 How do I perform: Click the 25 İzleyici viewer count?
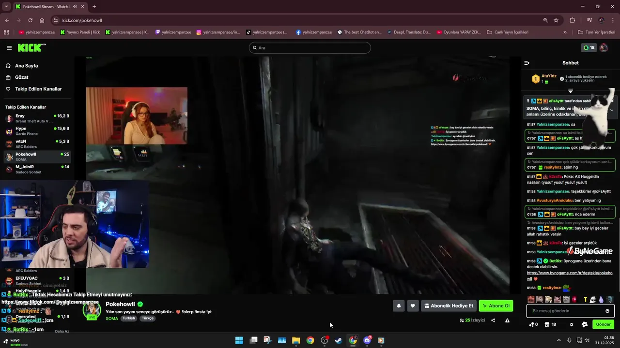click(x=472, y=320)
